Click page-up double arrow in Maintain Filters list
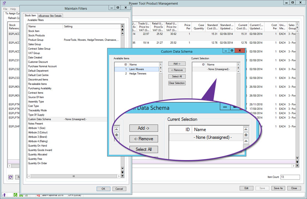This screenshot has width=307, height=199. point(122,29)
